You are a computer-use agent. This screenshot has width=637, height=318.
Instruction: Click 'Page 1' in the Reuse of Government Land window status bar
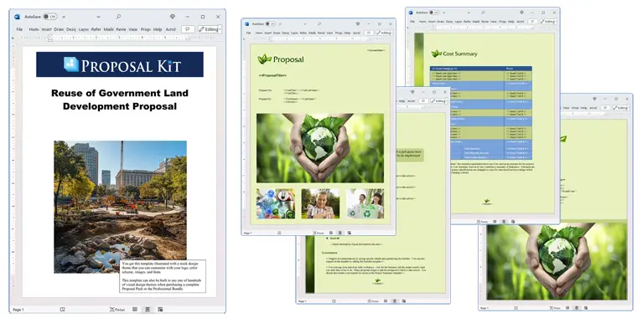(18, 310)
